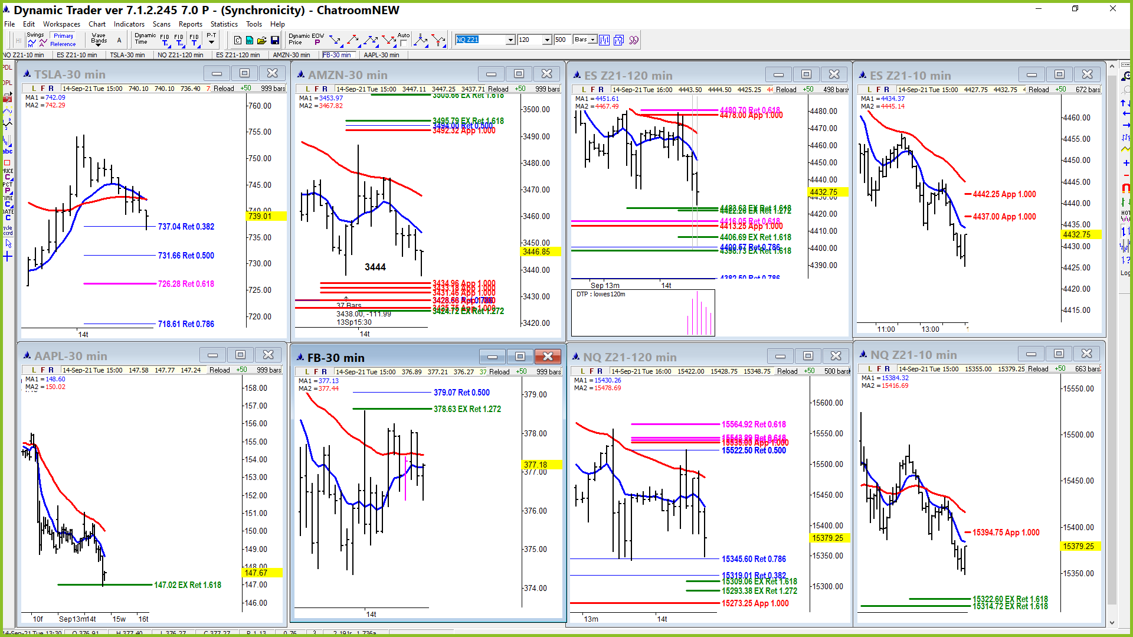Click the 500 bars count input field

[x=562, y=40]
